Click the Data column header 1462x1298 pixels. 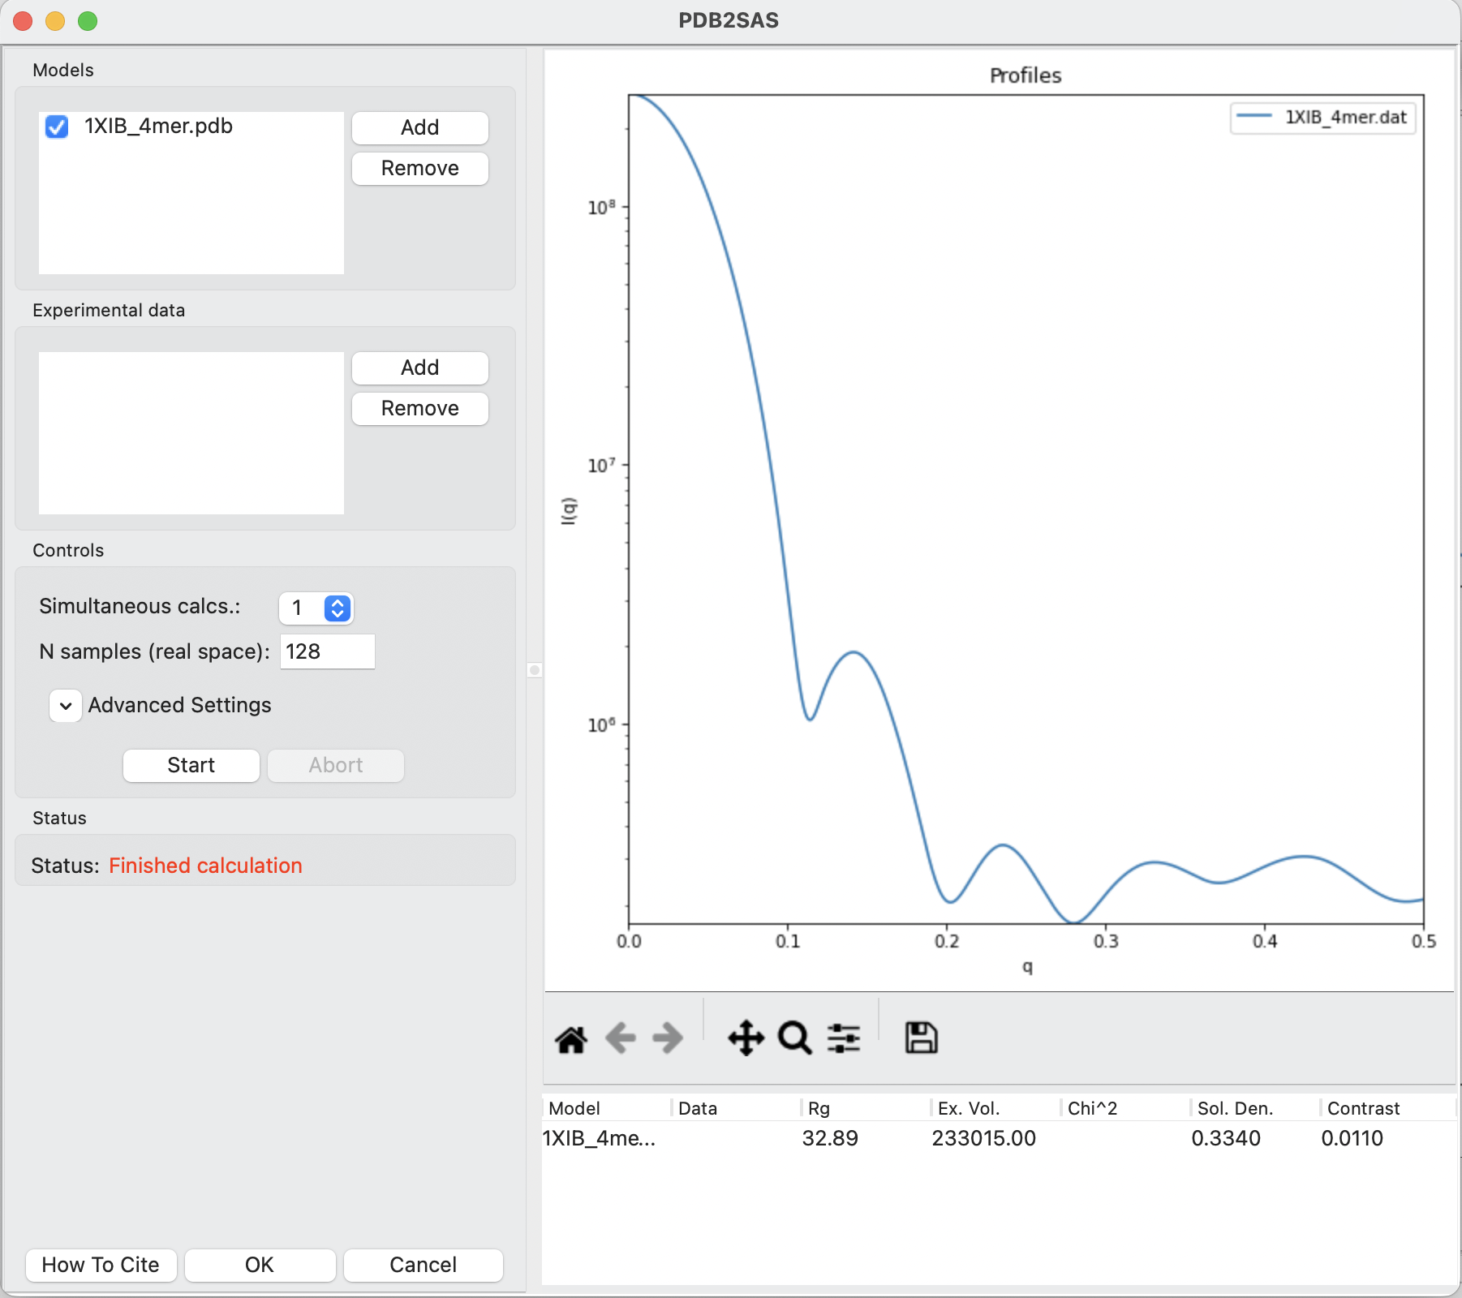(737, 1108)
